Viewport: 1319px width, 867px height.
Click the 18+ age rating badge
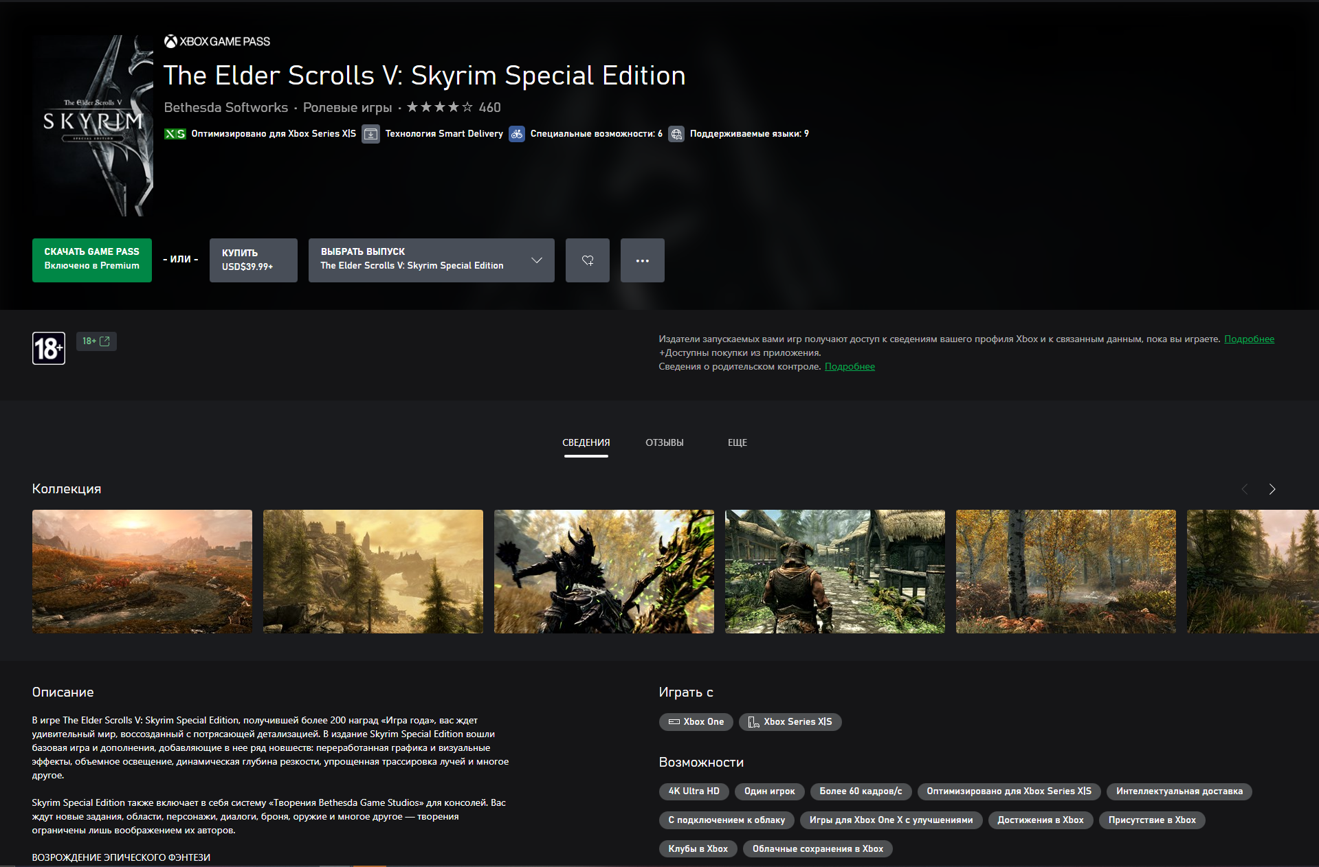[49, 348]
